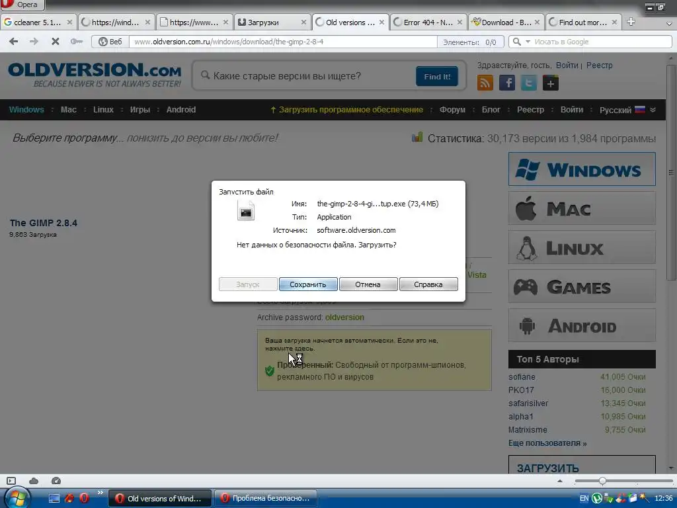Click the Windows platform banner
This screenshot has width=677, height=508.
coord(582,169)
